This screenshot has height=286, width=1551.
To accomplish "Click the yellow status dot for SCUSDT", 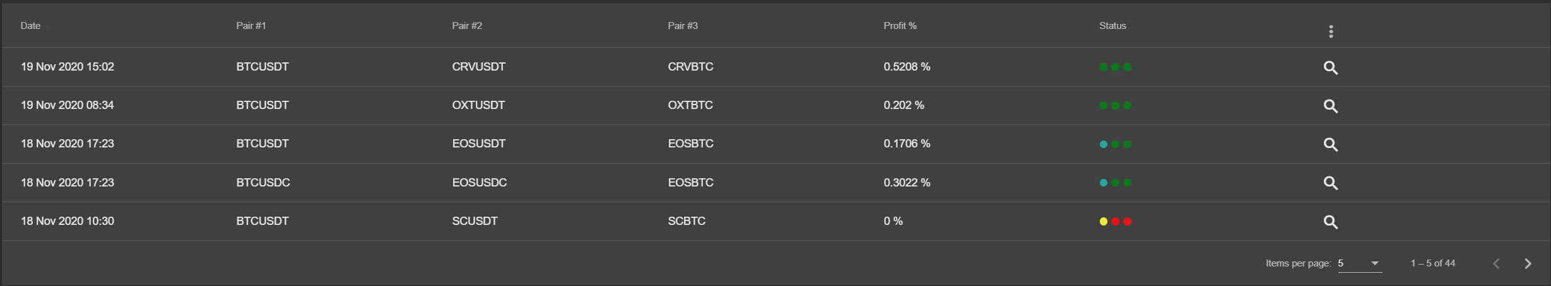I will (1104, 221).
